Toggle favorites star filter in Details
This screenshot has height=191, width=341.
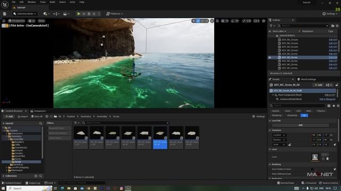(x=334, y=106)
